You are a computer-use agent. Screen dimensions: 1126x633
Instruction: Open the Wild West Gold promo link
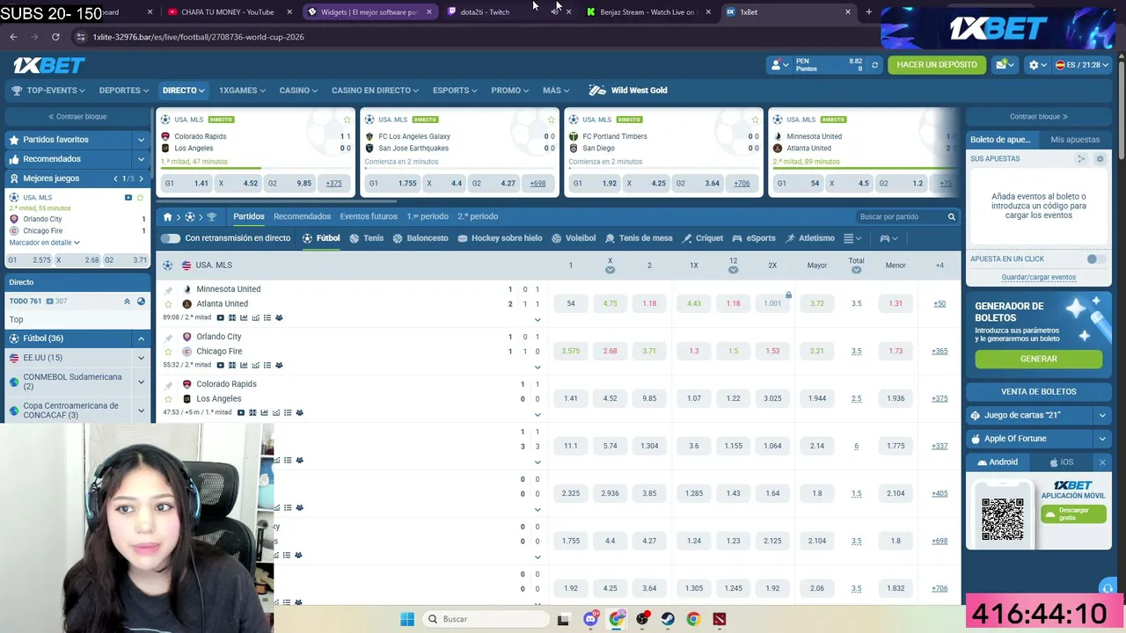629,91
